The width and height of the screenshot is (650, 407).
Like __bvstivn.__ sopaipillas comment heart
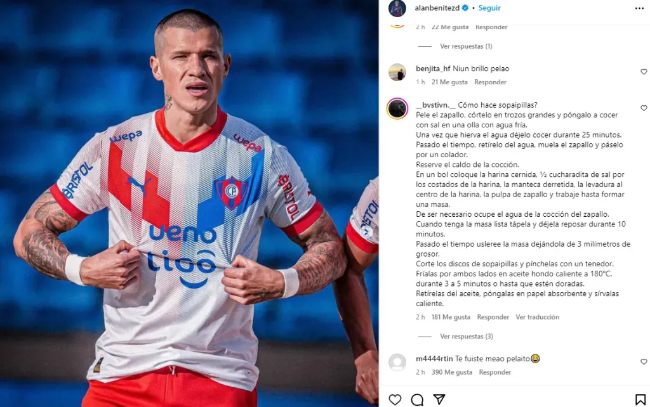pyautogui.click(x=644, y=108)
